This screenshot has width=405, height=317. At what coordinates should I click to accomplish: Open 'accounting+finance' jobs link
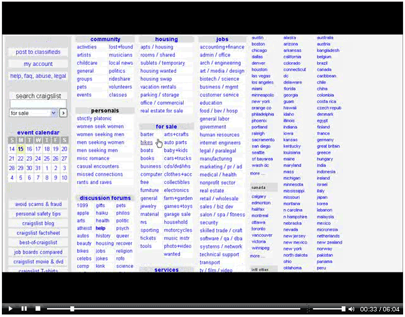[x=222, y=47]
